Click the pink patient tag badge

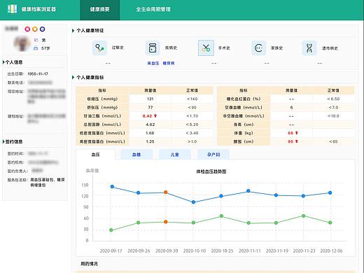tap(27, 29)
